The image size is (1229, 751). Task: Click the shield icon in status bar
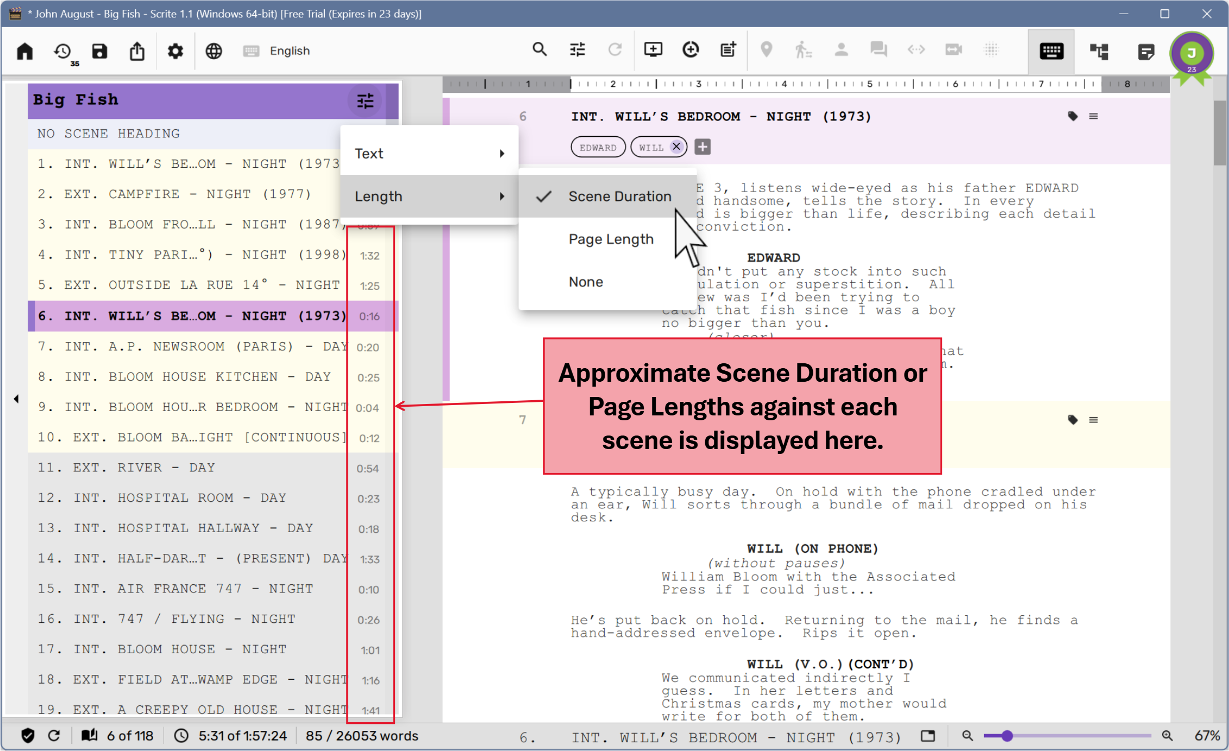point(28,736)
